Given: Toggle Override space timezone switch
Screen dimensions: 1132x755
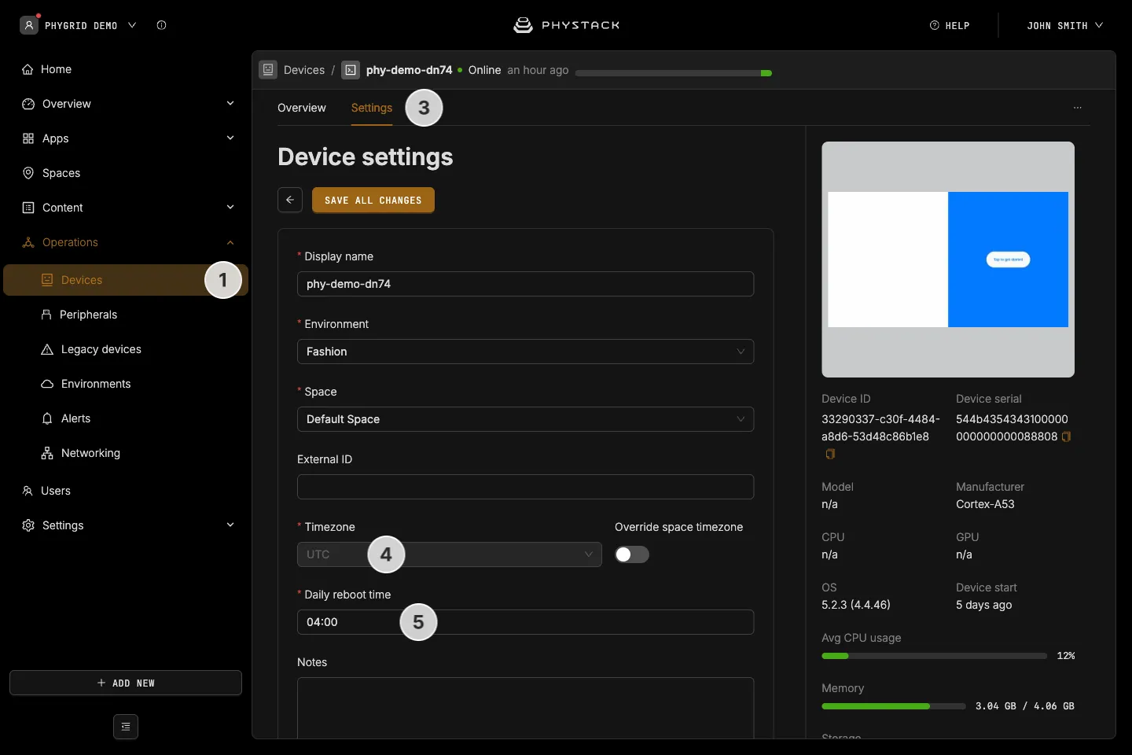Looking at the screenshot, I should tap(632, 554).
